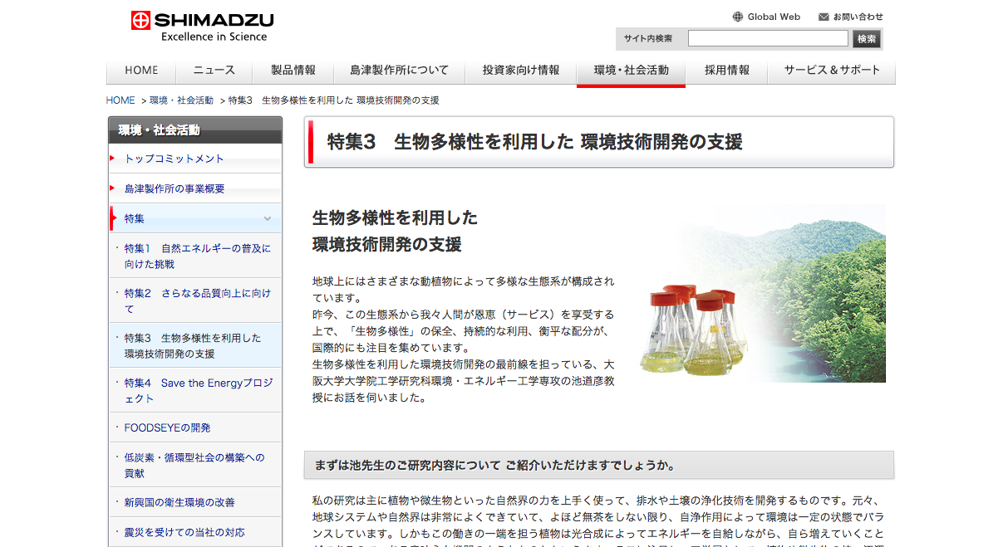Open 島津製作所の事業概要 sidebar link
The image size is (1003, 547).
coord(175,188)
